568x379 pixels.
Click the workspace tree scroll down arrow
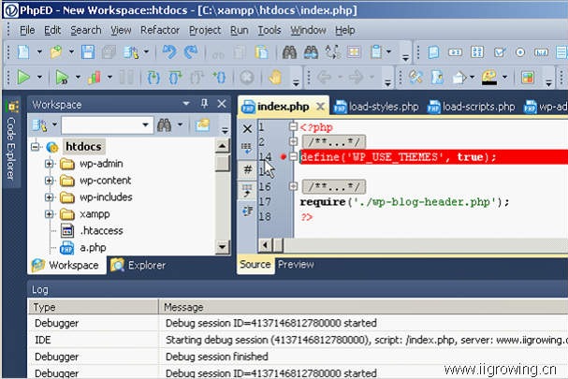pyautogui.click(x=222, y=247)
